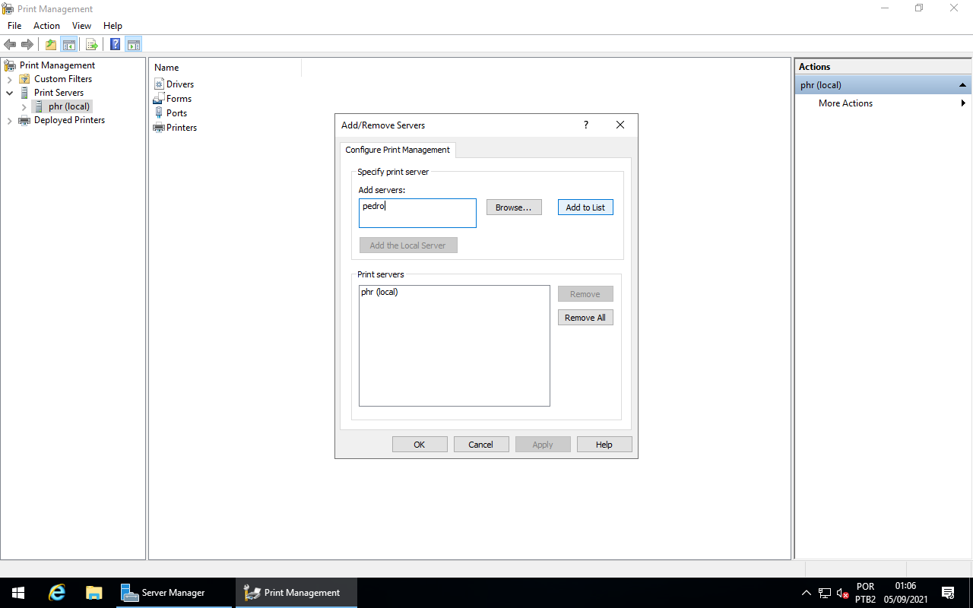The image size is (973, 608).
Task: Click the Help toolbar icon
Action: pyautogui.click(x=114, y=43)
